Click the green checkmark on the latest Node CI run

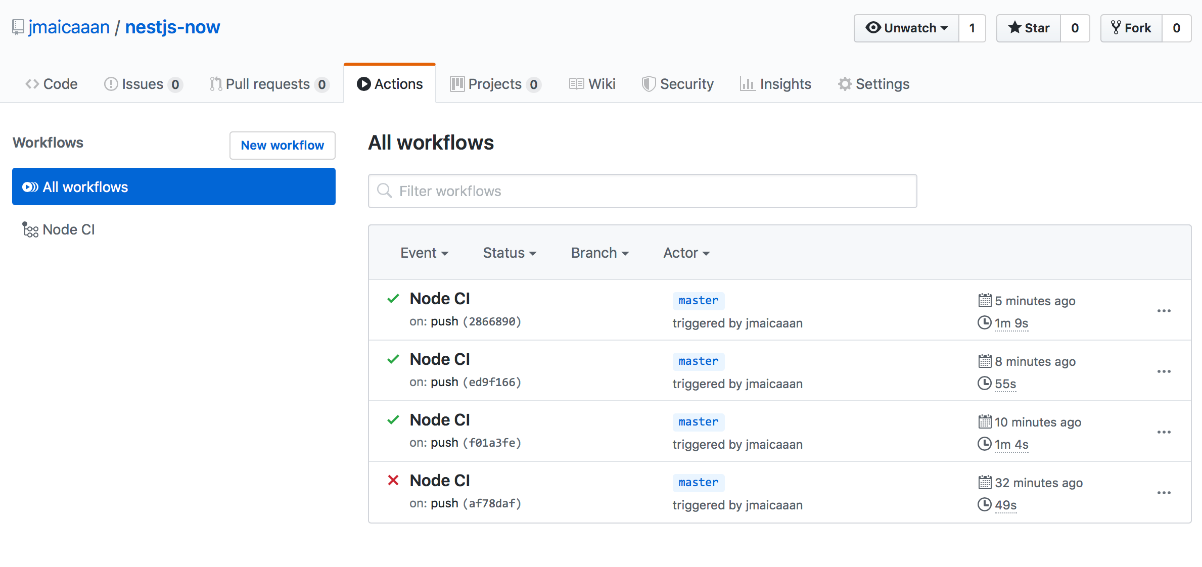393,298
